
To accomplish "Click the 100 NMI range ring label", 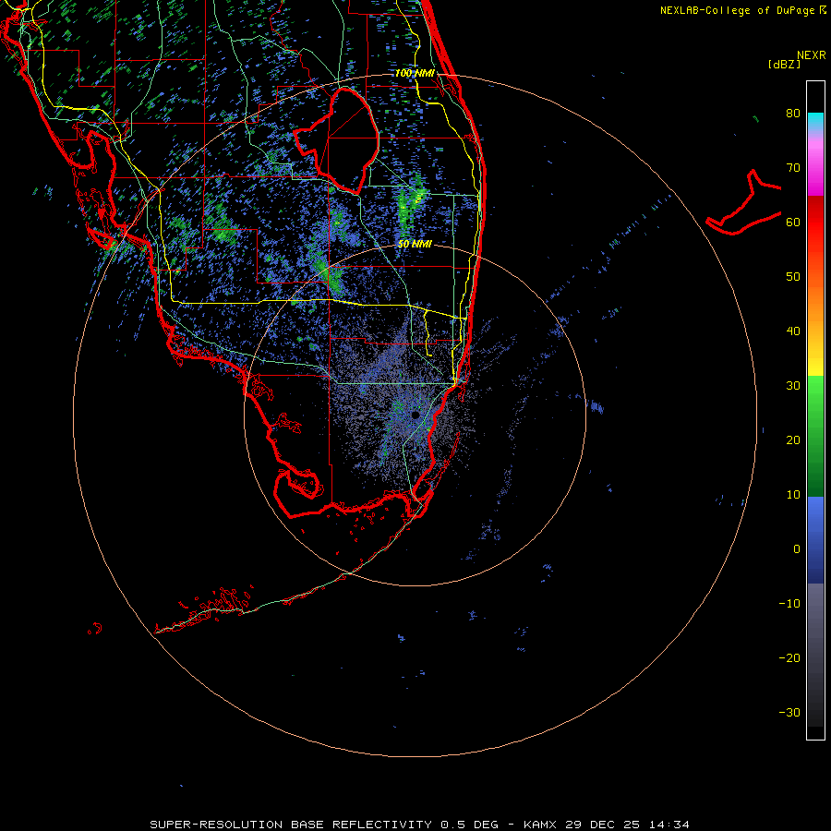I will click(x=415, y=73).
